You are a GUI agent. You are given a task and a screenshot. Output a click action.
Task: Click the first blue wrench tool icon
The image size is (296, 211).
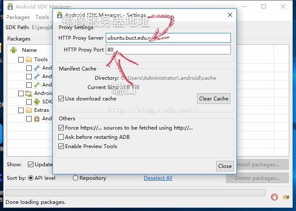pyautogui.click(x=37, y=68)
